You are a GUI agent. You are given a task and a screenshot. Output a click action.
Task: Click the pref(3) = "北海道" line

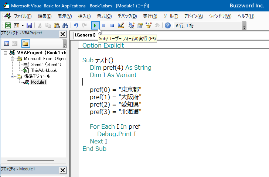click(115, 112)
